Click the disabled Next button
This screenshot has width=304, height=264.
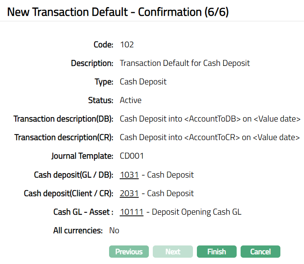pos(173,252)
